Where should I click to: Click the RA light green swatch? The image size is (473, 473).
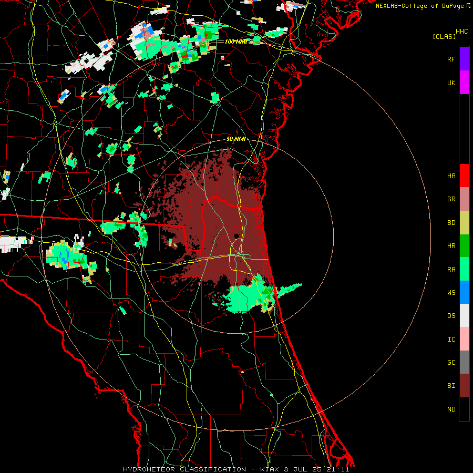(464, 269)
